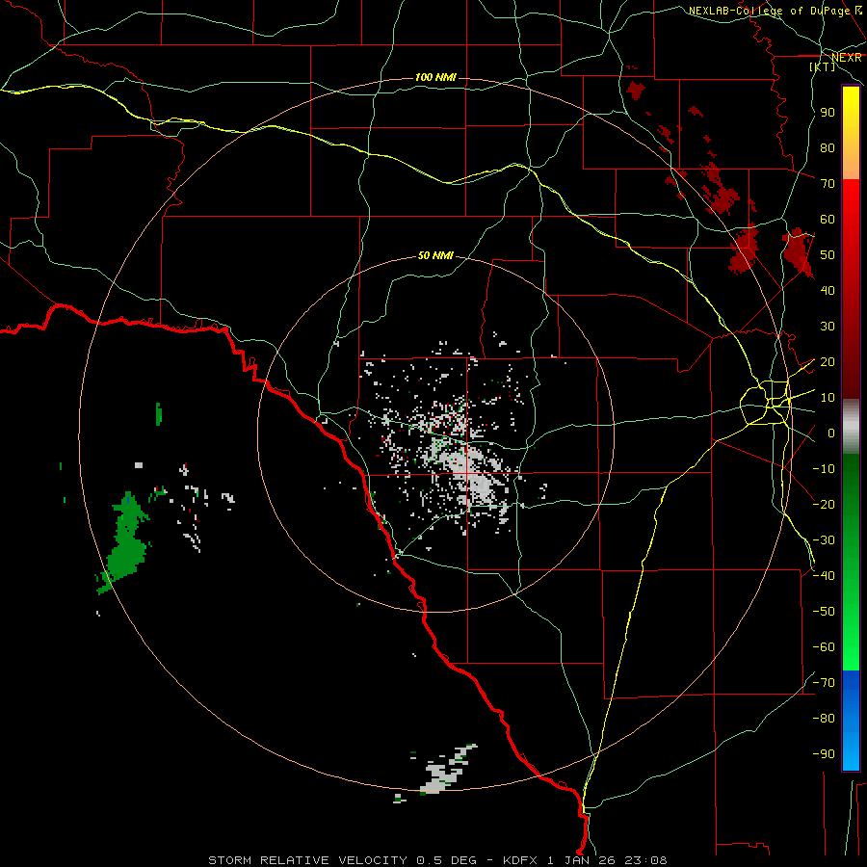Click the 50 NMI range ring label
Viewport: 867px width, 867px height.
coord(435,255)
